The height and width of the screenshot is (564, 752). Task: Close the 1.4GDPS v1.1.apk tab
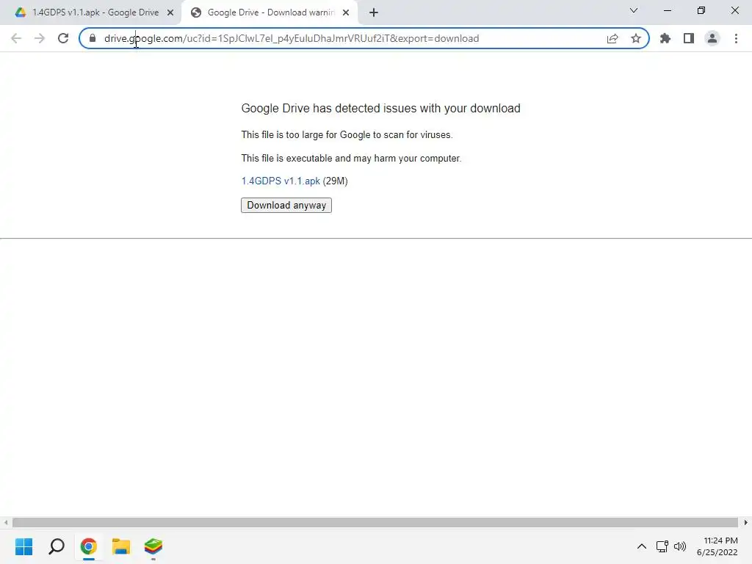click(x=170, y=12)
